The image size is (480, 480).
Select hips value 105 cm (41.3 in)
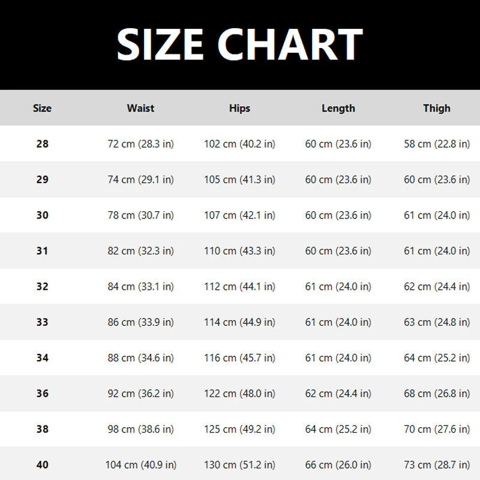(x=239, y=179)
